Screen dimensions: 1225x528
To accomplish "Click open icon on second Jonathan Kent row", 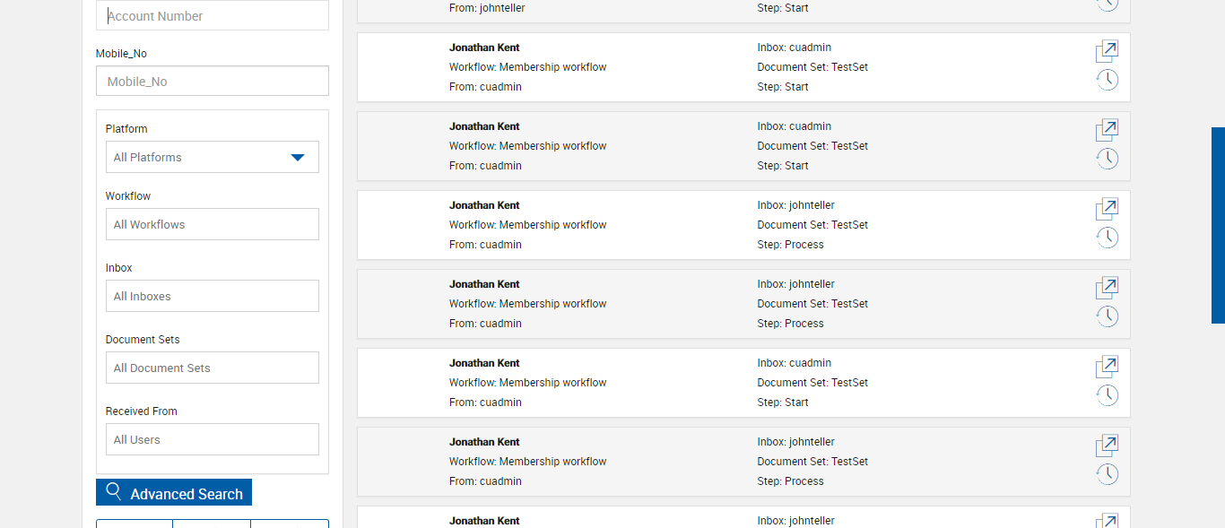I will [x=1107, y=130].
